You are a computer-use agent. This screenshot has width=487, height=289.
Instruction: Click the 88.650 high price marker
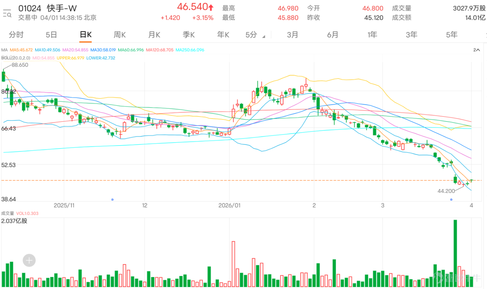pyautogui.click(x=20, y=65)
